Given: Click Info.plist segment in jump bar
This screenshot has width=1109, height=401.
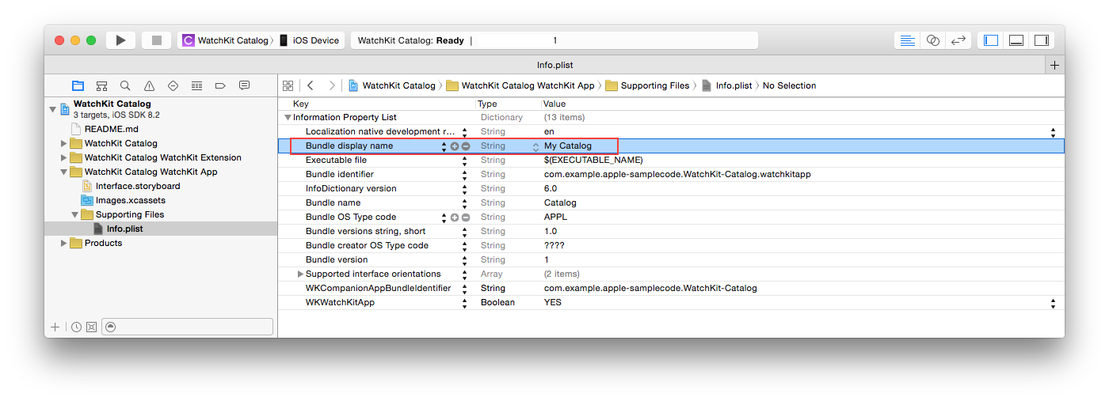Looking at the screenshot, I should (727, 85).
